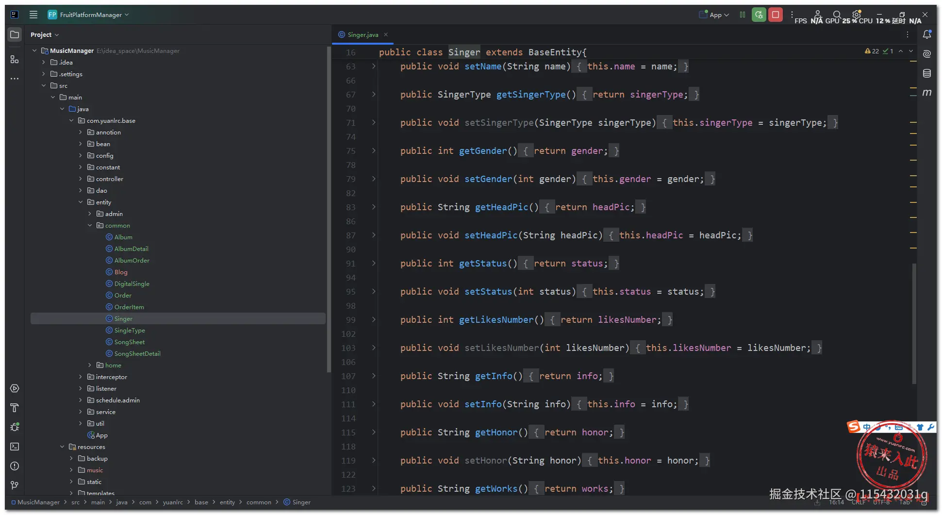Open more run actions vertical ellipsis

pos(792,15)
